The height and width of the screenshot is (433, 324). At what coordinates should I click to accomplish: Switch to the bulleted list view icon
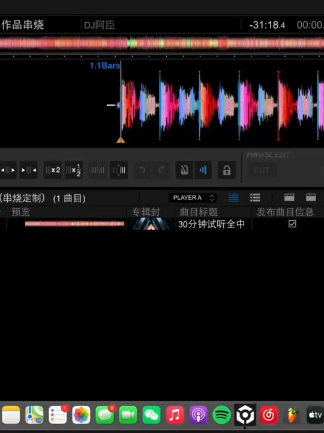click(255, 197)
